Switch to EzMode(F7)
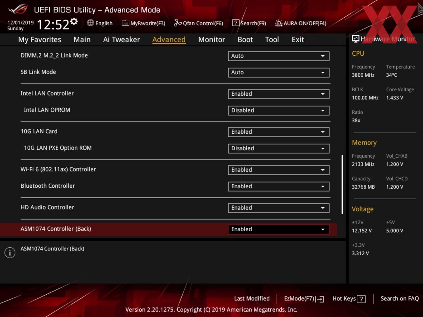The image size is (423, 317). click(x=304, y=299)
